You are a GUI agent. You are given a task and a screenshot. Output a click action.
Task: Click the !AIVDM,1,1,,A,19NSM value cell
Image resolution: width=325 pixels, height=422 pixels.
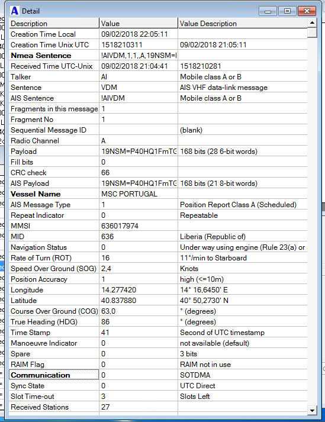[139, 56]
